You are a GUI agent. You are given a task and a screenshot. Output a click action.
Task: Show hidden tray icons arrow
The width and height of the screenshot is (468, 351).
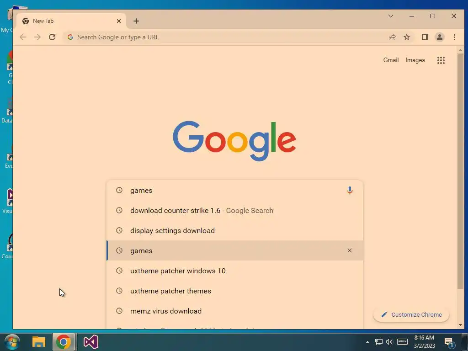[367, 342]
